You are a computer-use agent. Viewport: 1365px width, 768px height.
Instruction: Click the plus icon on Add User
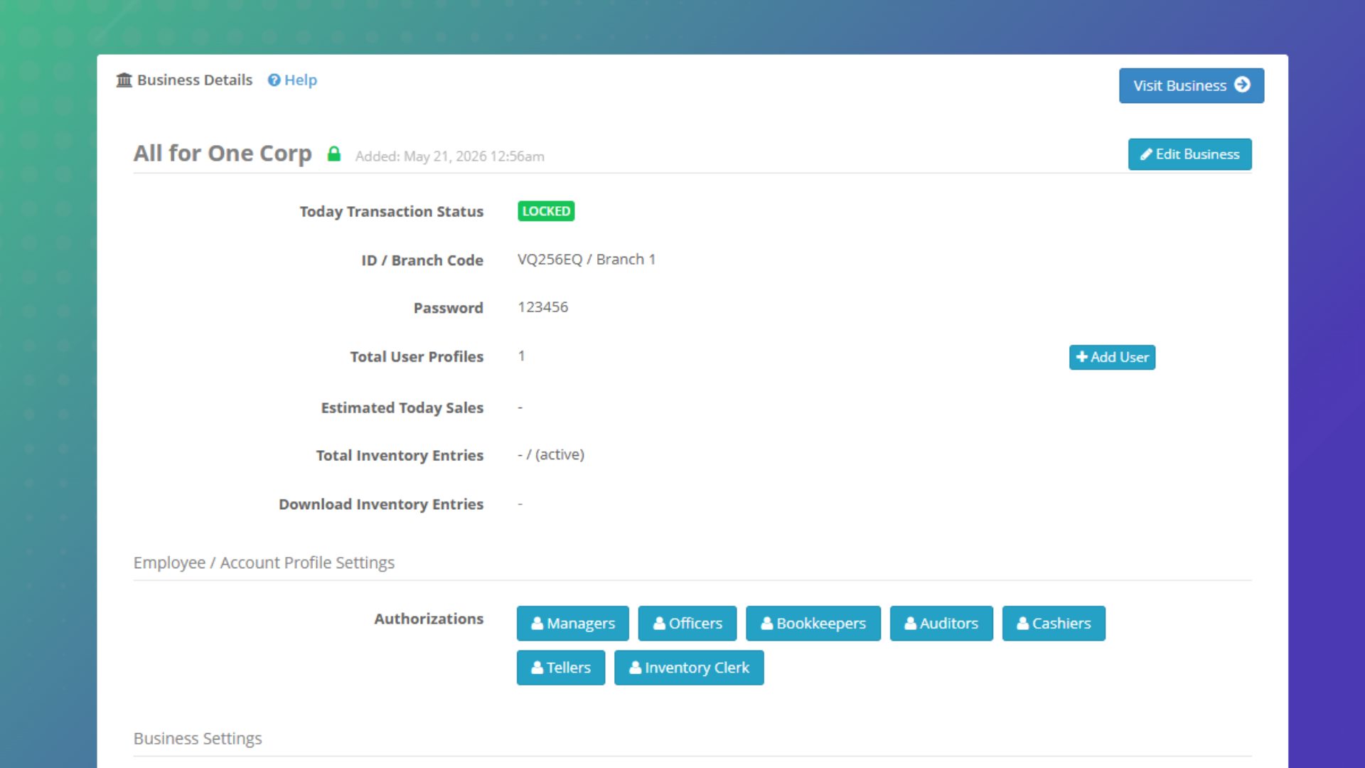click(x=1082, y=357)
